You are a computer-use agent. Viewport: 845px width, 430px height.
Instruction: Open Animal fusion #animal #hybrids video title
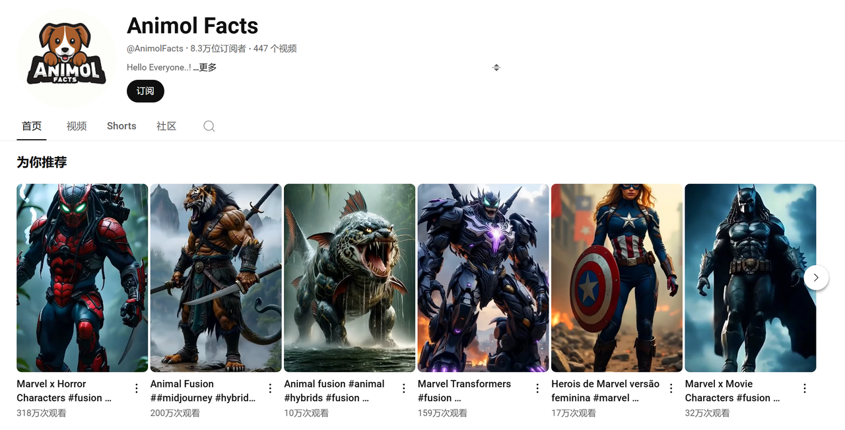click(334, 390)
